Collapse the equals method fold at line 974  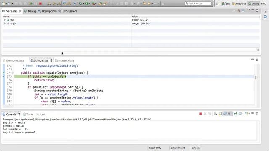[13, 73]
